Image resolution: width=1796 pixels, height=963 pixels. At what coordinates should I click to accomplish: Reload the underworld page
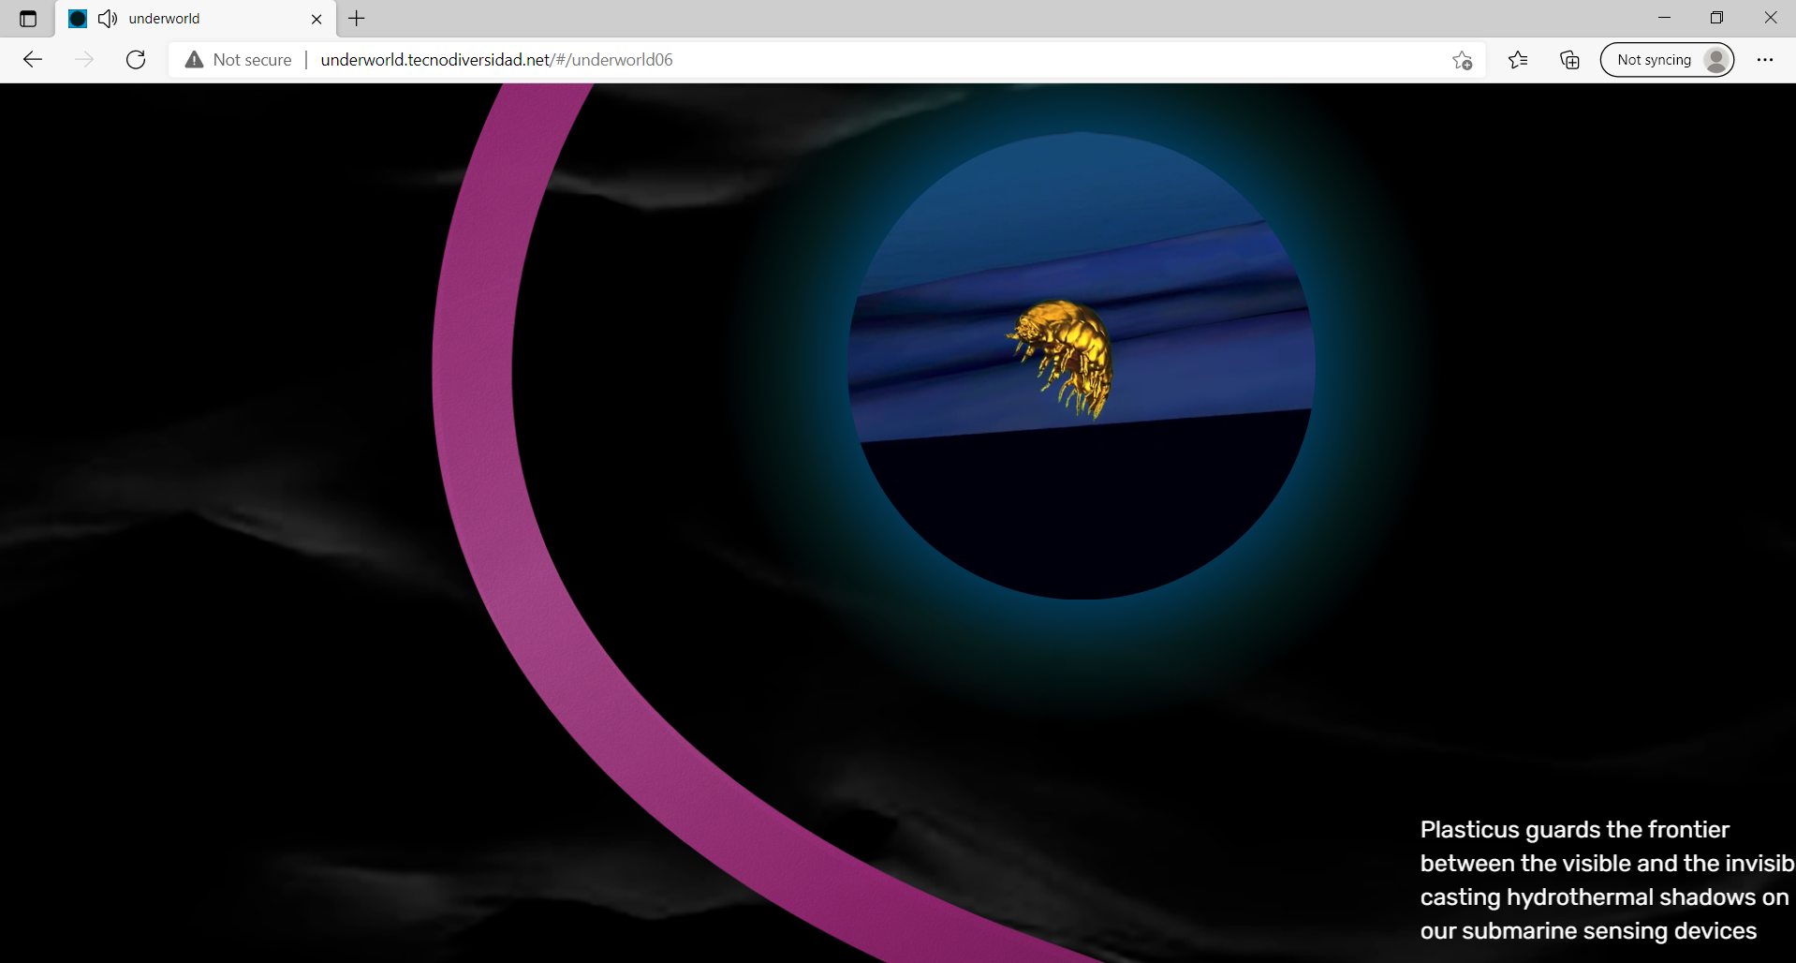point(135,59)
